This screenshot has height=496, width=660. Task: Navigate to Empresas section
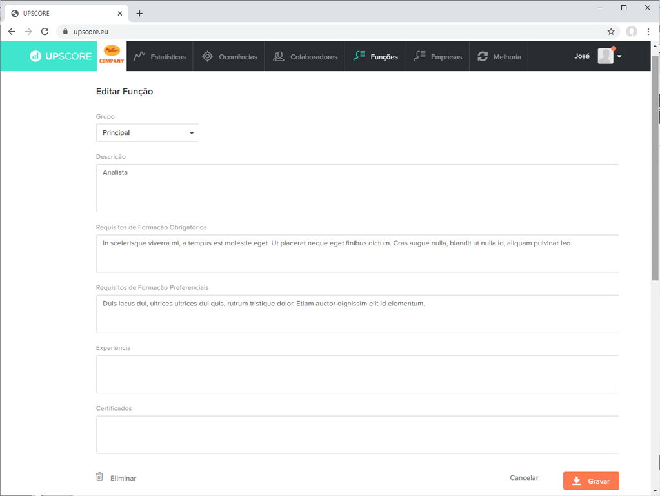pos(438,56)
